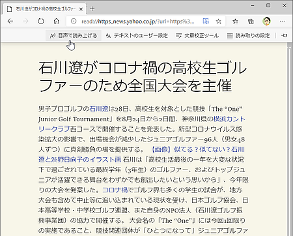Pin the reader toolbar
The image size is (293, 236).
point(284,35)
